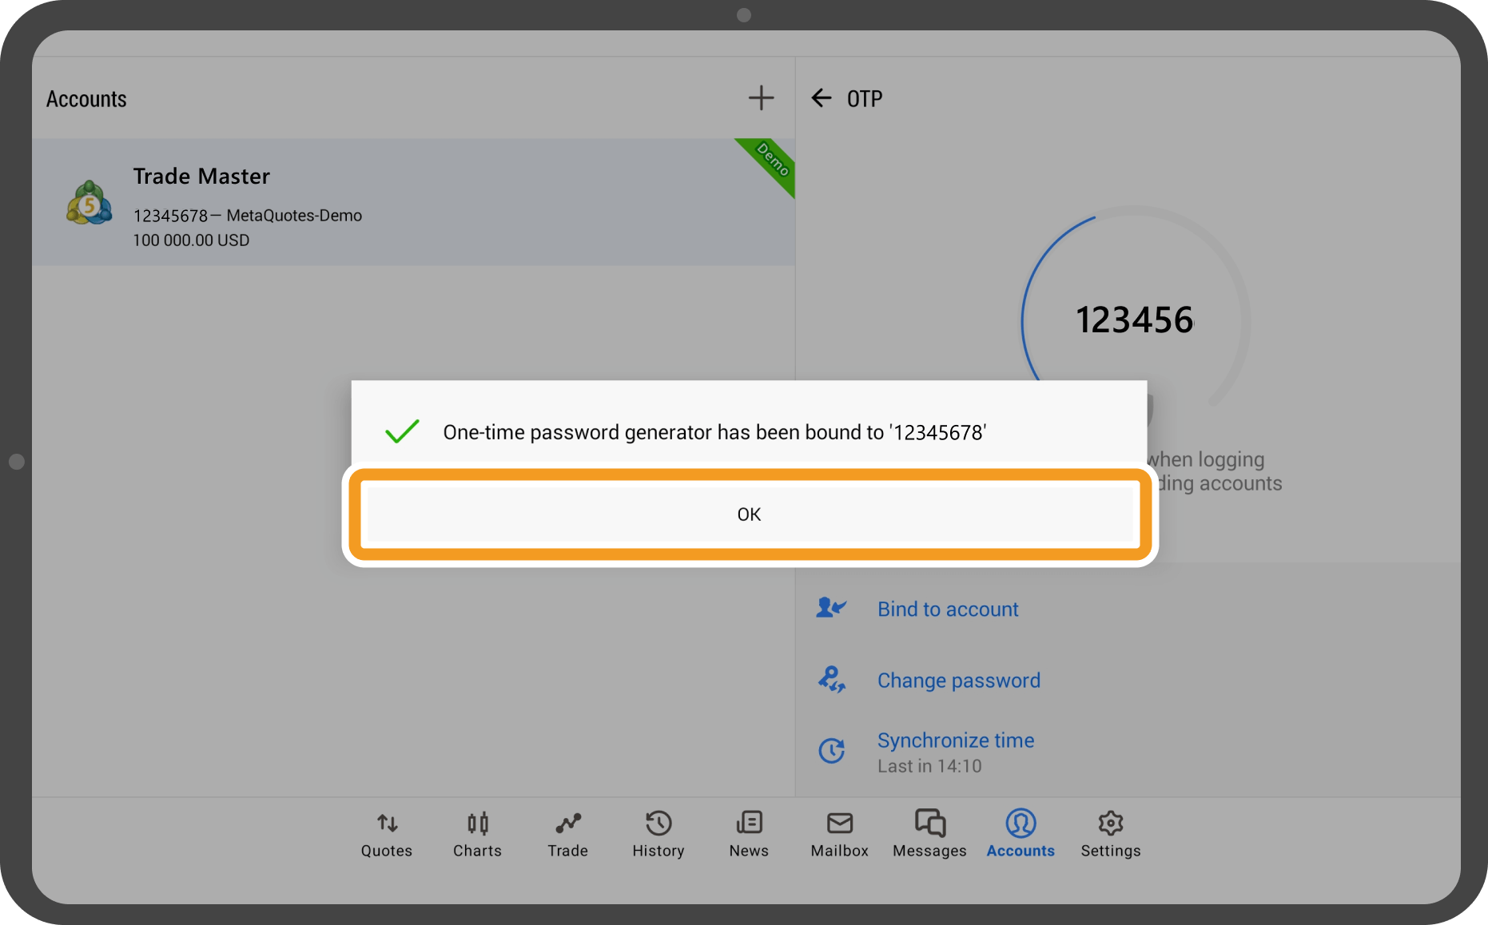The height and width of the screenshot is (925, 1488).
Task: Tap the Change password key icon
Action: point(831,680)
